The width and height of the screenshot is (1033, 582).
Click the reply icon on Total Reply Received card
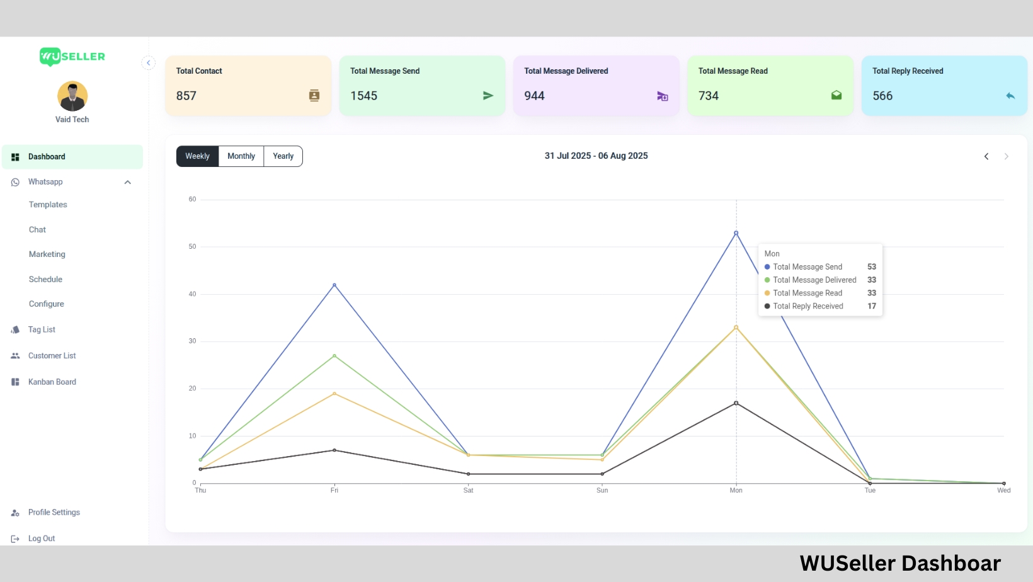pyautogui.click(x=1010, y=96)
